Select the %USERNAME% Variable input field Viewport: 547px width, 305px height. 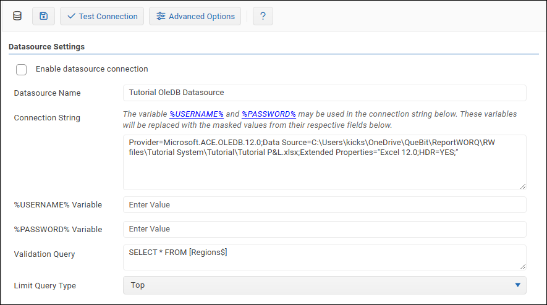tap(324, 205)
